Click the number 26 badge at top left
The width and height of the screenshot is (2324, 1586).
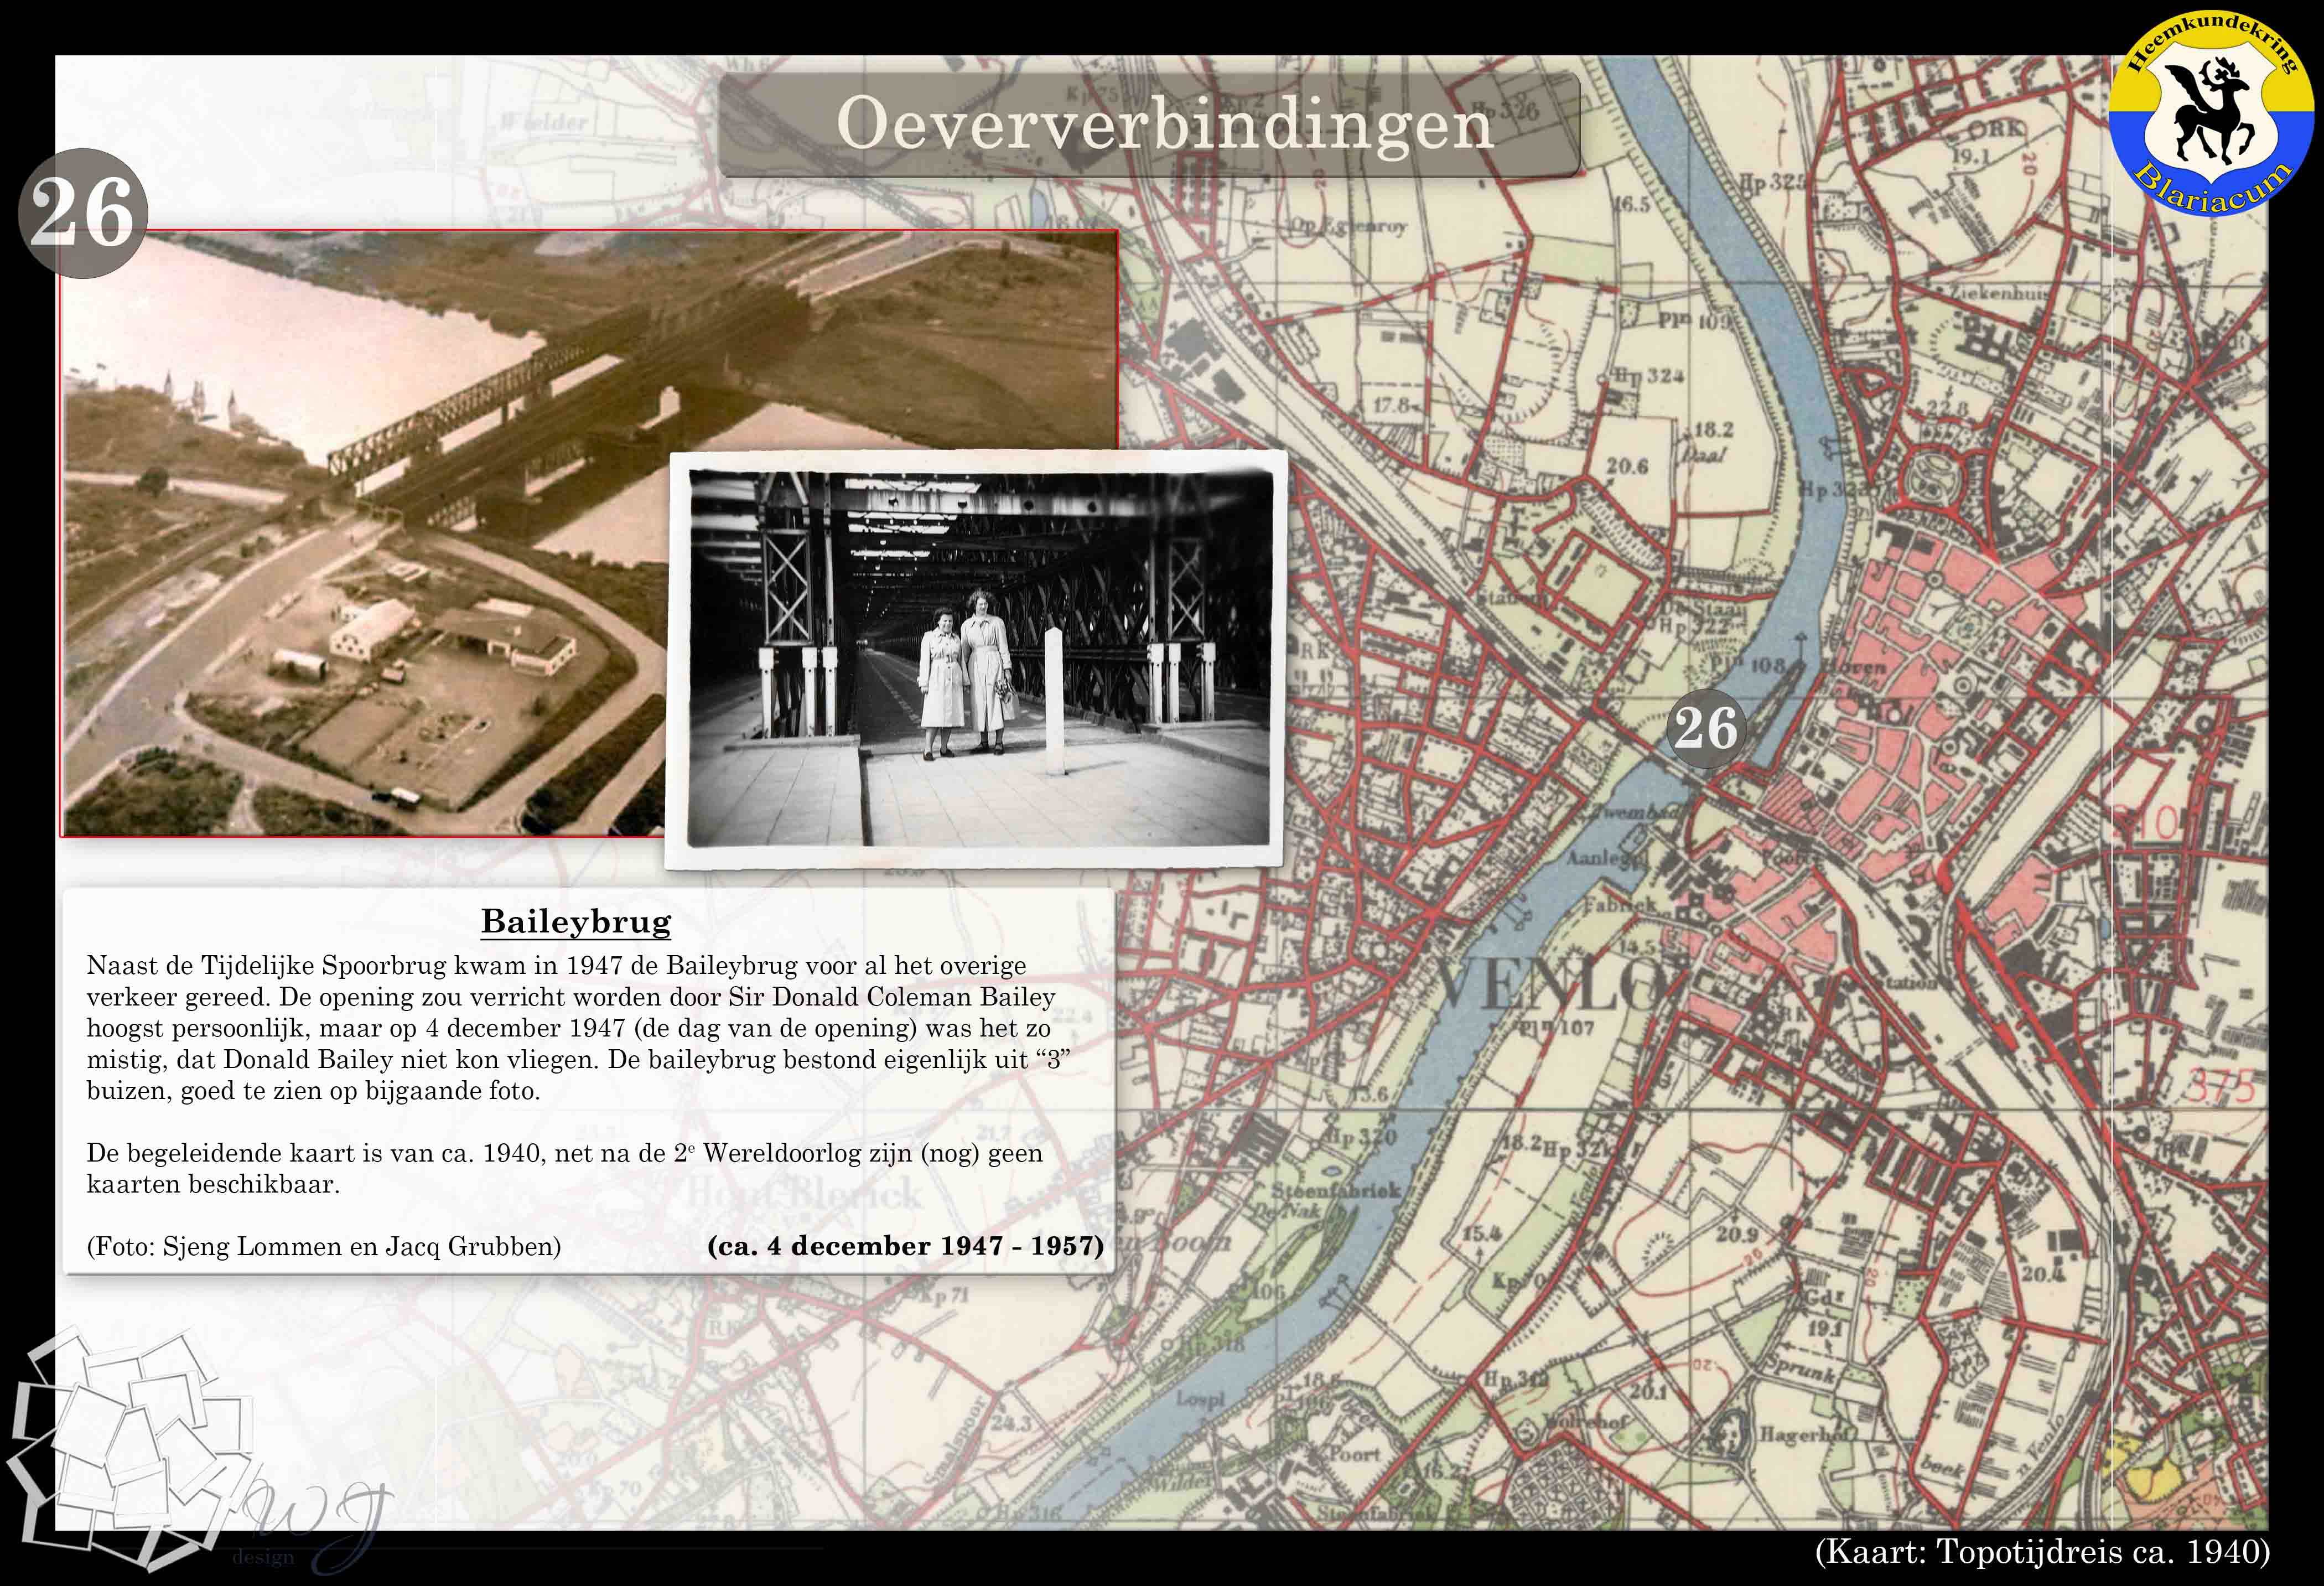pyautogui.click(x=83, y=213)
